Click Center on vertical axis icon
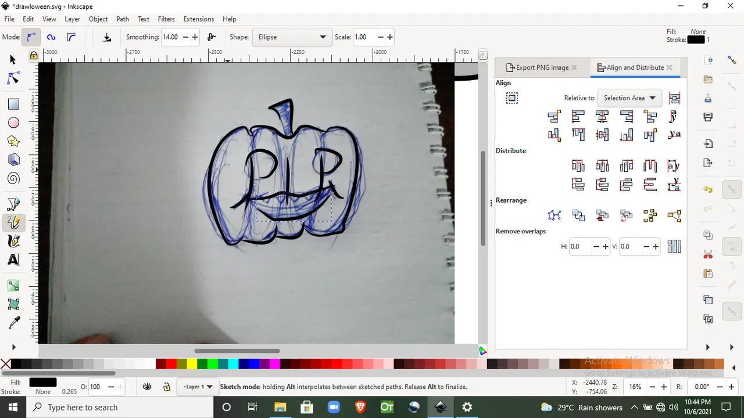Viewport: 744px width, 418px height. [x=602, y=117]
